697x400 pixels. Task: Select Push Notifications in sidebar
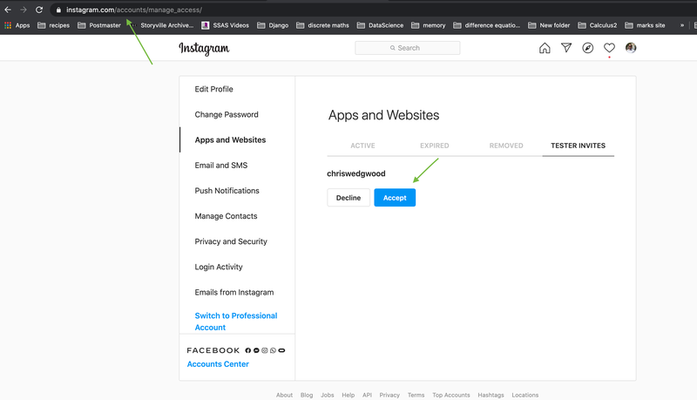click(x=227, y=190)
